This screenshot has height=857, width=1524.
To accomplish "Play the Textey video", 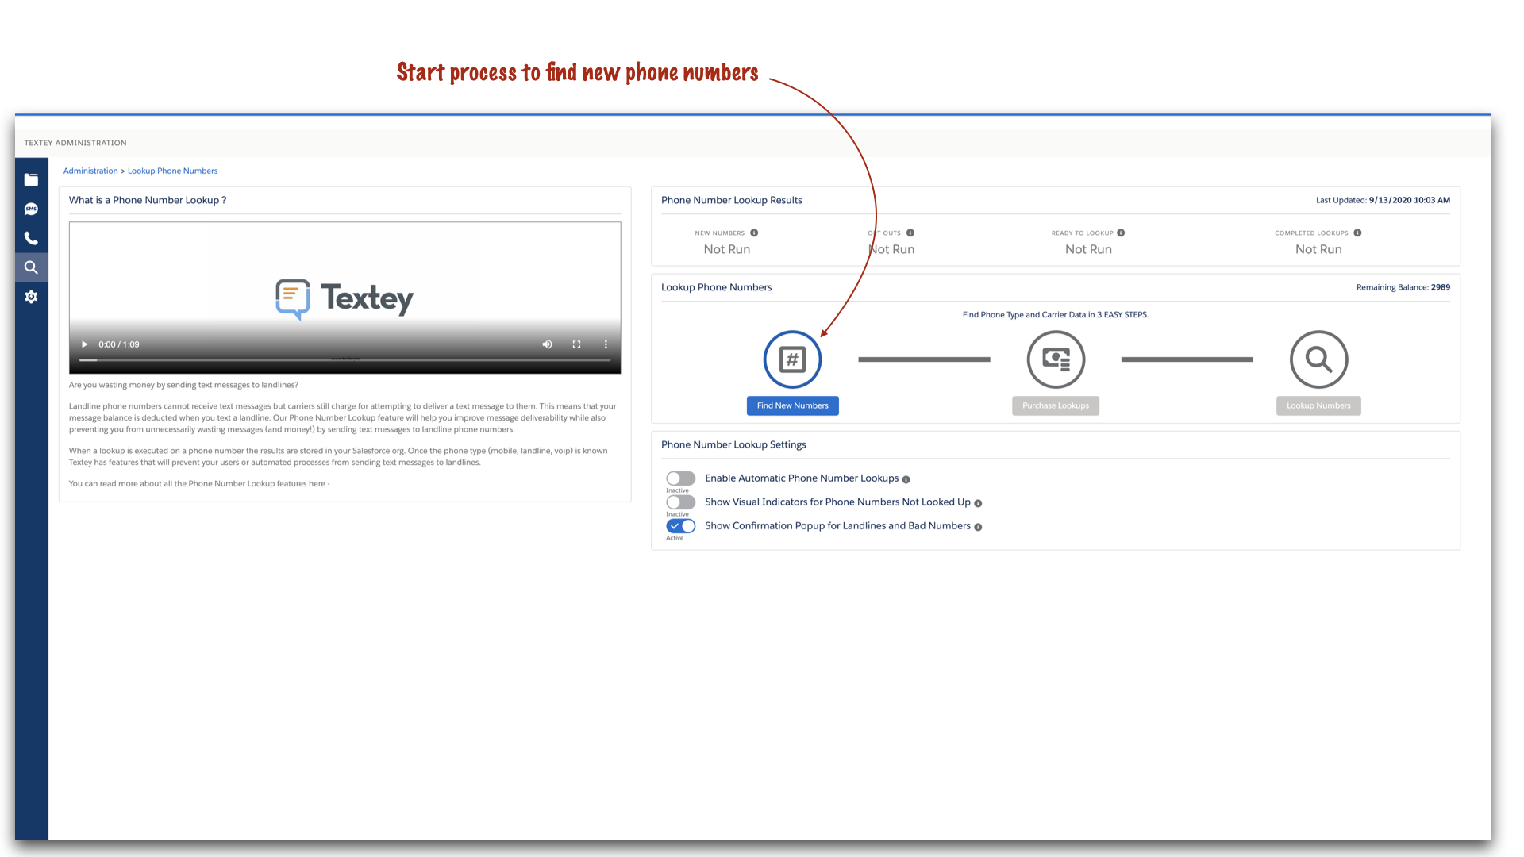I will coord(84,344).
